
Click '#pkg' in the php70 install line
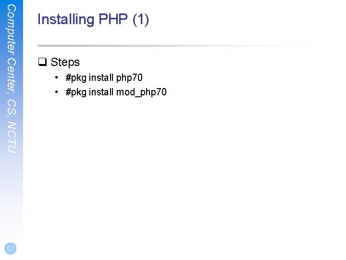pyautogui.click(x=76, y=78)
